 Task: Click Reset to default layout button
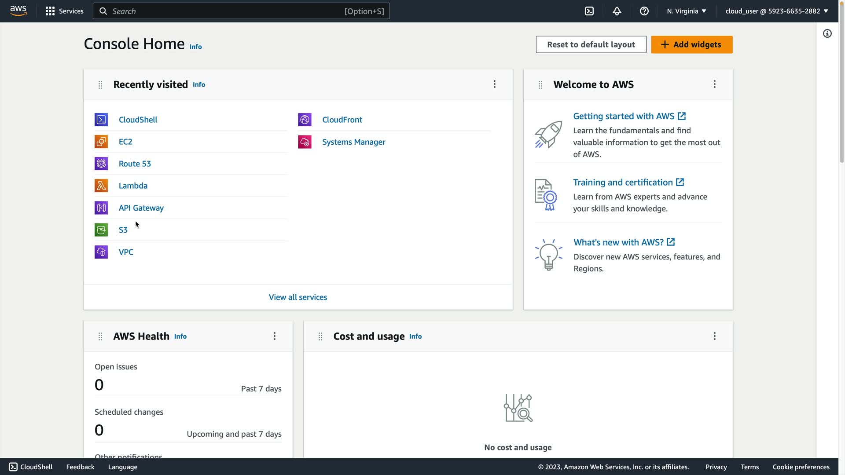coord(591,44)
